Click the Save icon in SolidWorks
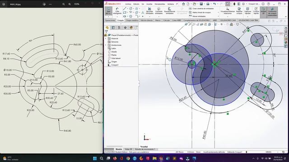Screen dimensions: 289x162 point(201,4)
